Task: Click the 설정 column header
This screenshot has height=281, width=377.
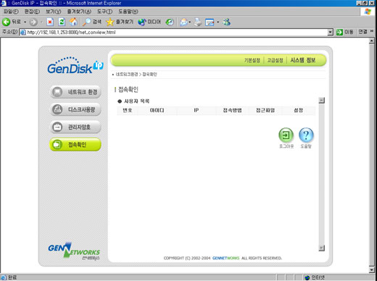Action: pos(299,110)
